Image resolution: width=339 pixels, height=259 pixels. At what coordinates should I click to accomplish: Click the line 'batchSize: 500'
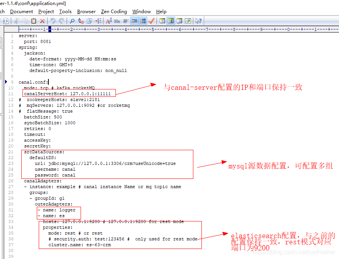click(43, 117)
